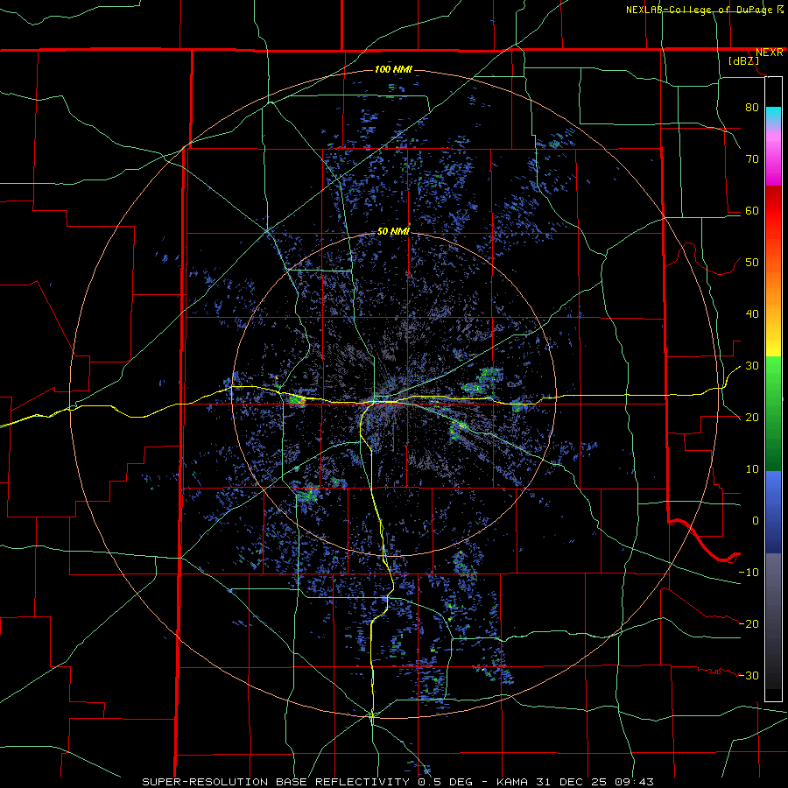Select the 80 dBZ scale label
Screen dimensions: 788x788
[752, 107]
